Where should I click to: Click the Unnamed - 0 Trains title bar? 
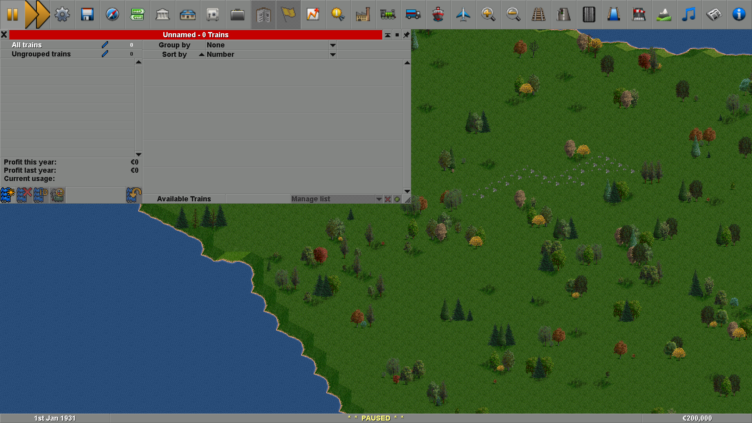196,35
